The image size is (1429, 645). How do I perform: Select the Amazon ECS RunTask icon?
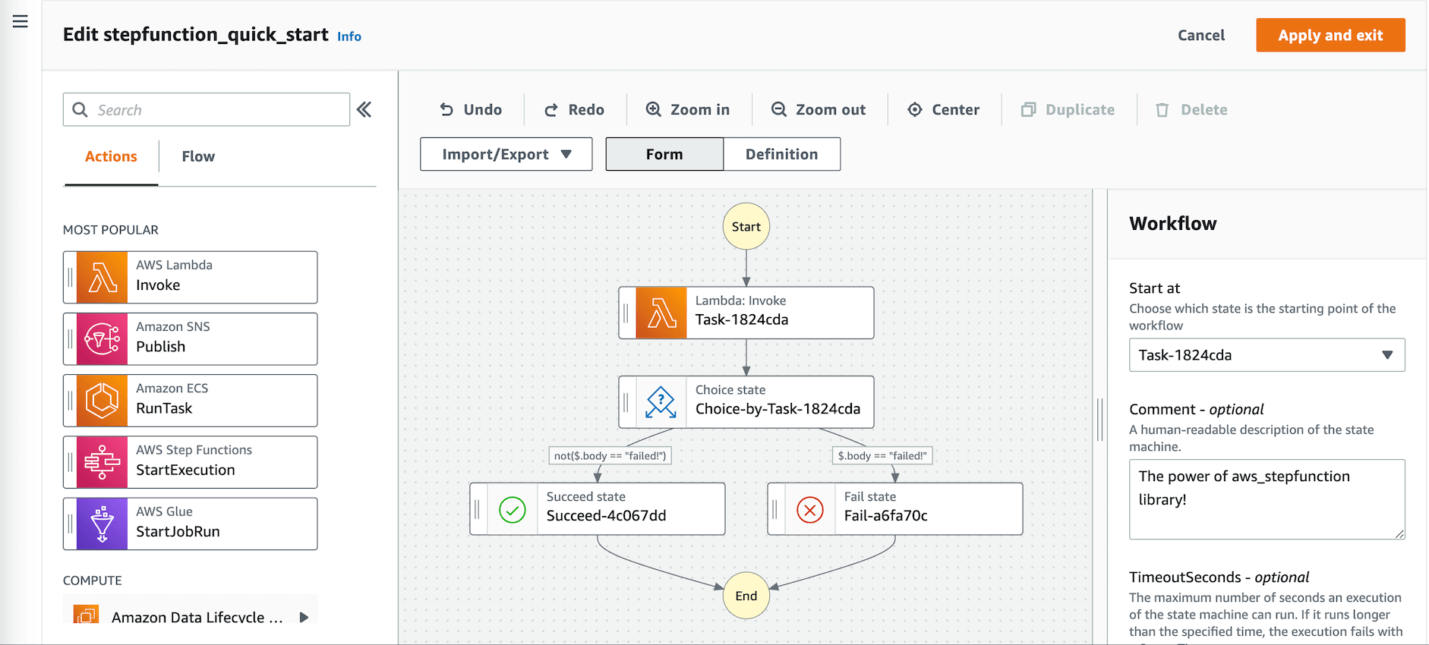click(102, 401)
